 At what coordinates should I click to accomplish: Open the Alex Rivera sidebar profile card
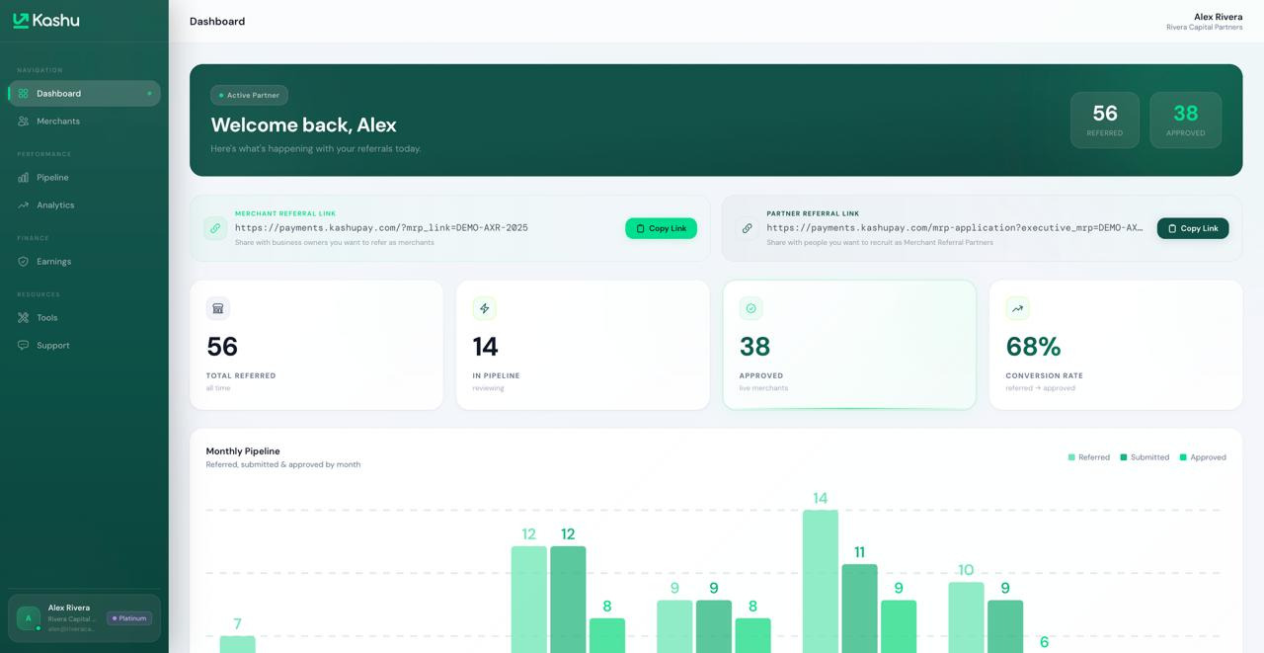click(84, 618)
